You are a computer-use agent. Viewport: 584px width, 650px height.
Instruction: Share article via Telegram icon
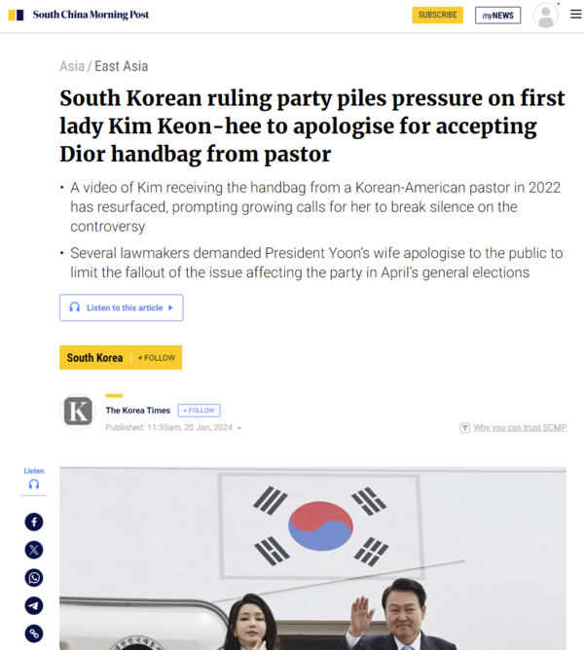click(34, 605)
